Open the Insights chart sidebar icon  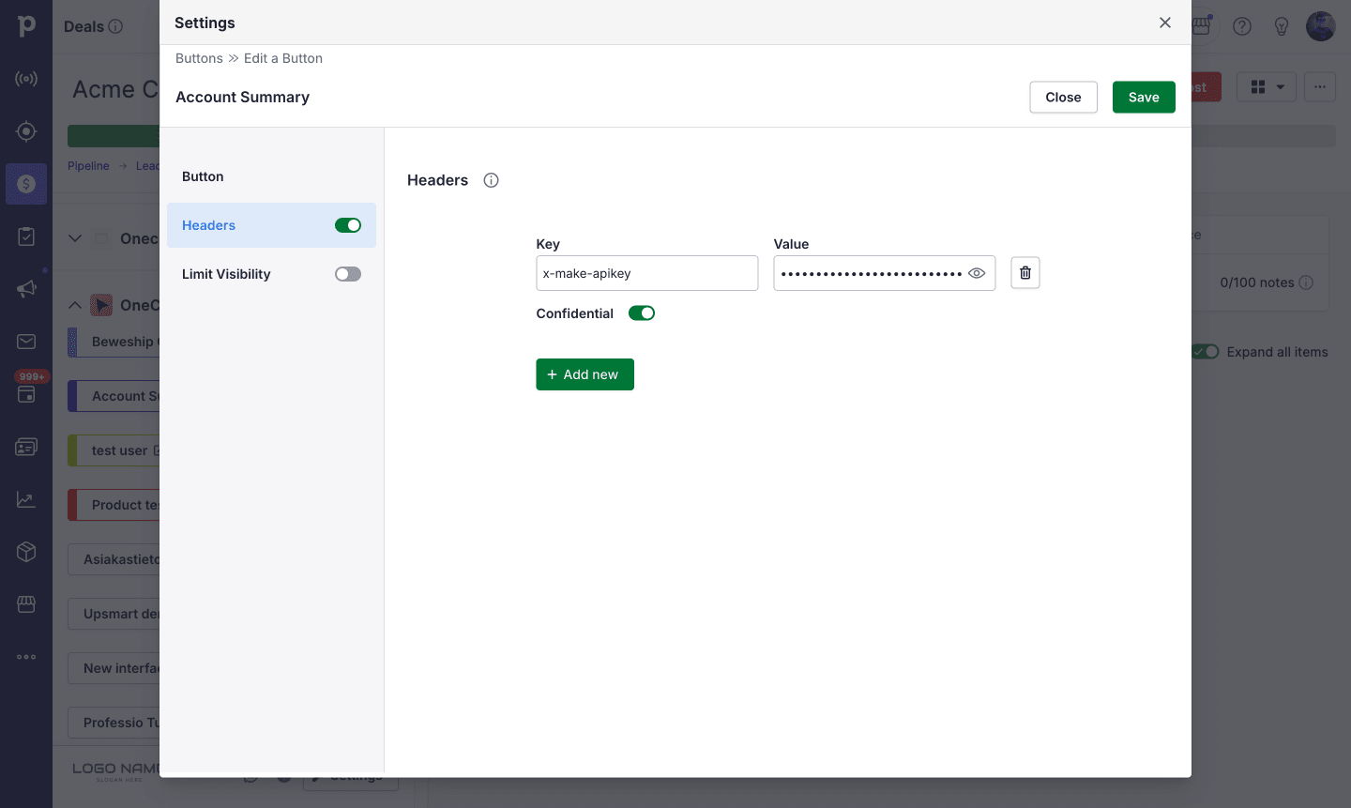(x=26, y=499)
